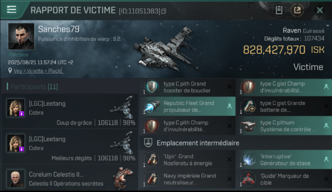
Task: Collapse the Emplacement intermédiaire section header
Action: pyautogui.click(x=236, y=143)
